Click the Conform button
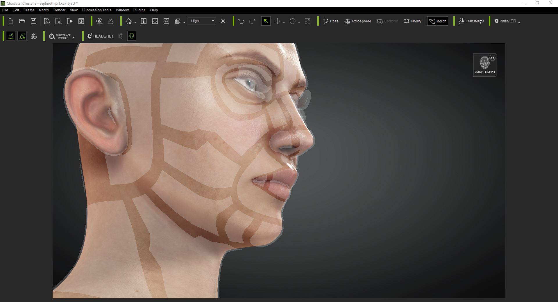Screen dimensions: 558x302 click(387, 21)
